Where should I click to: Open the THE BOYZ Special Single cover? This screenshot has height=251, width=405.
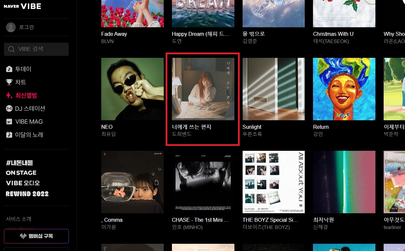[274, 182]
